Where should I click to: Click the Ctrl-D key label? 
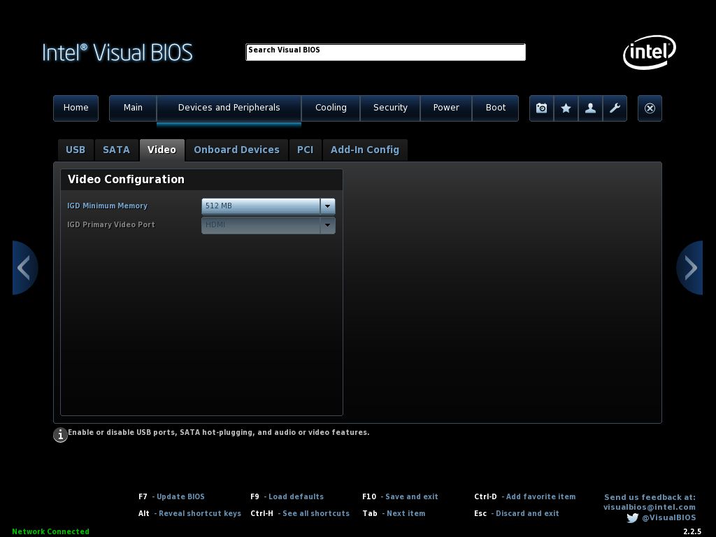(485, 497)
